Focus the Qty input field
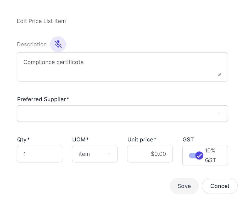 coord(40,154)
